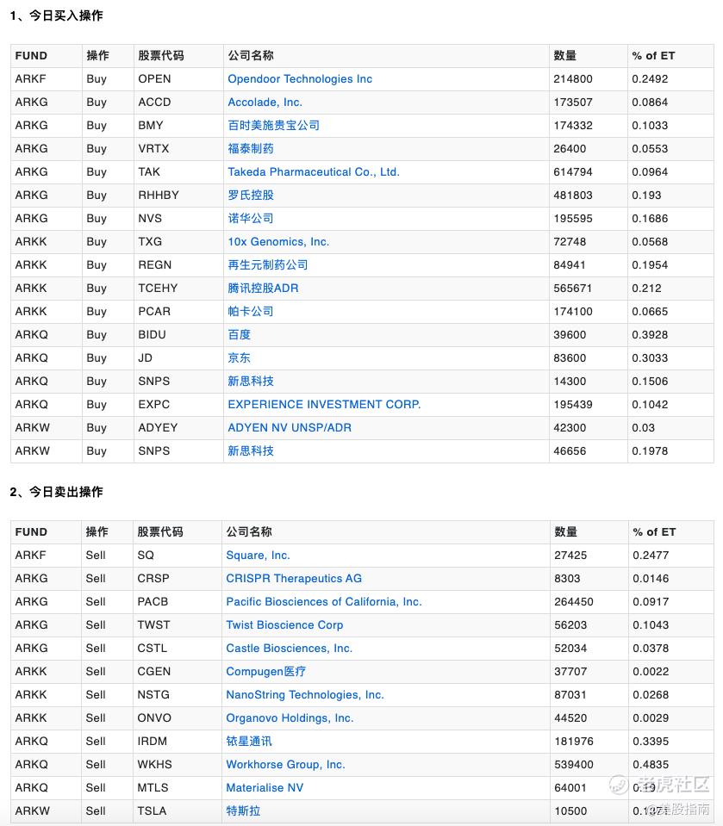
Task: Click the percentage value "0.212"
Action: tap(646, 289)
